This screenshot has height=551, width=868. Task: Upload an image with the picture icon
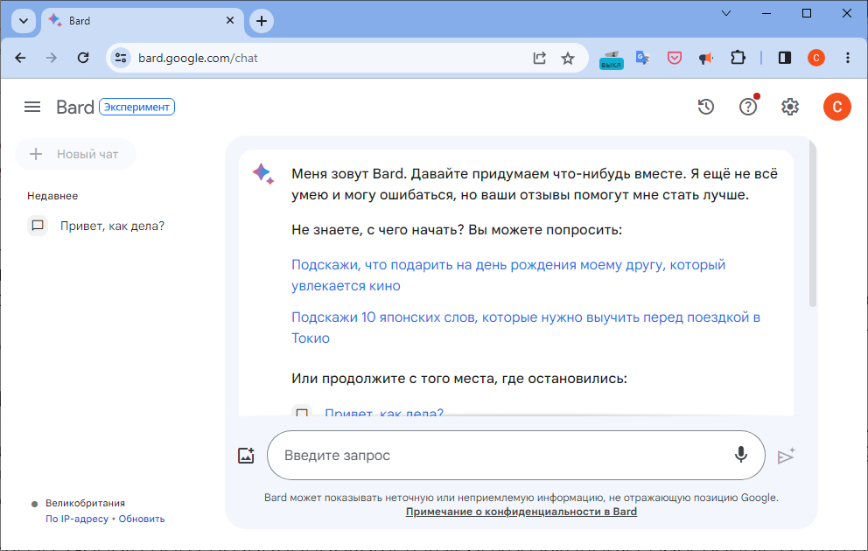(x=246, y=456)
